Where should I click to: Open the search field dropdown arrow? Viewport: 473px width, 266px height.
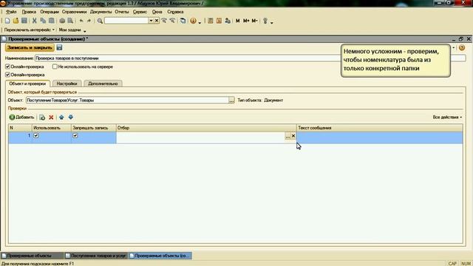pyautogui.click(x=151, y=21)
